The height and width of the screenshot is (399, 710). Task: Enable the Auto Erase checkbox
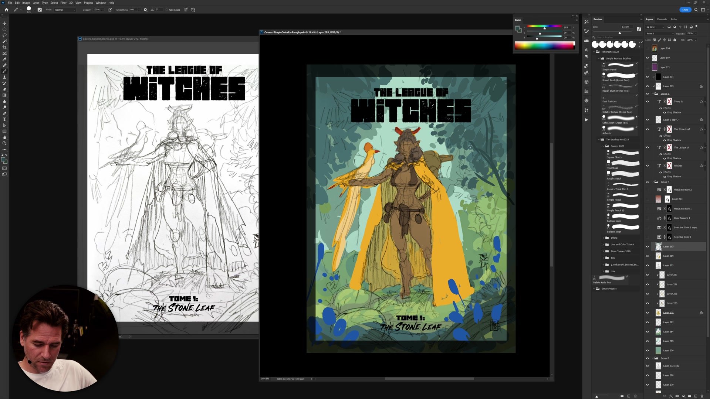pyautogui.click(x=166, y=10)
